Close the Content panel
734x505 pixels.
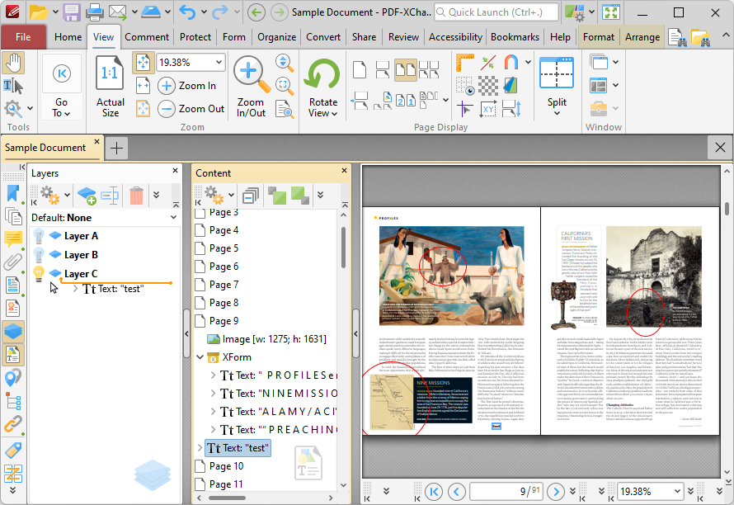(x=344, y=171)
